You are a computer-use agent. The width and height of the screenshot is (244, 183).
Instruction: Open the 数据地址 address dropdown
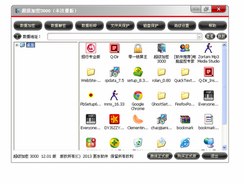[199, 37]
